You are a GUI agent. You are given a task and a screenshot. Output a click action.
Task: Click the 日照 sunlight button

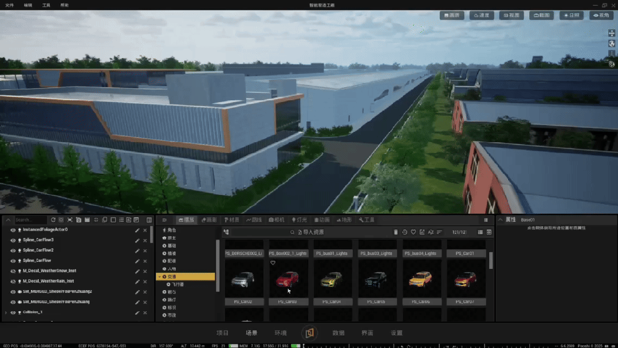572,15
